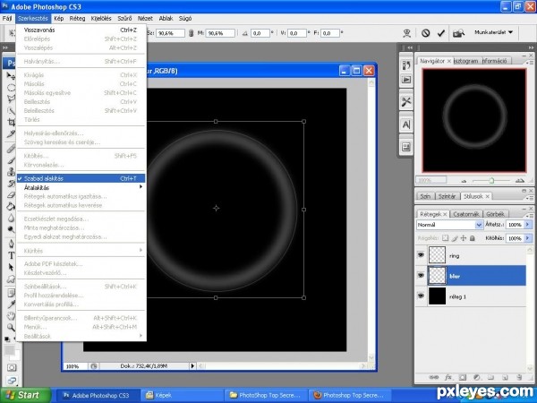Toggle lock image pixels brush icon
Screen dimensions: 537x403
pos(455,238)
